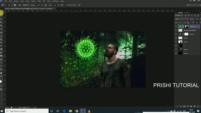Filter layers by shape layers icon
The width and height of the screenshot is (201, 113).
195,15
